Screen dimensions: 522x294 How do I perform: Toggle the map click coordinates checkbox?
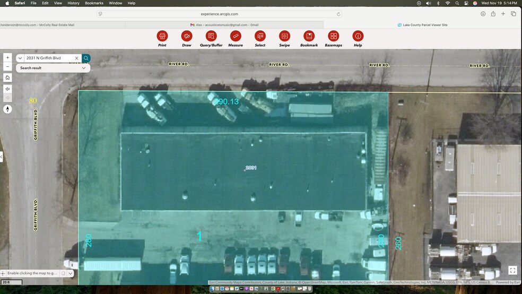click(63, 273)
